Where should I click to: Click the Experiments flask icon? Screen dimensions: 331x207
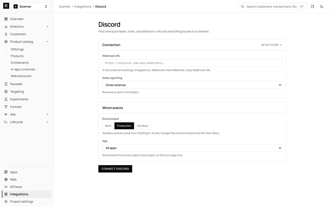tap(6, 99)
